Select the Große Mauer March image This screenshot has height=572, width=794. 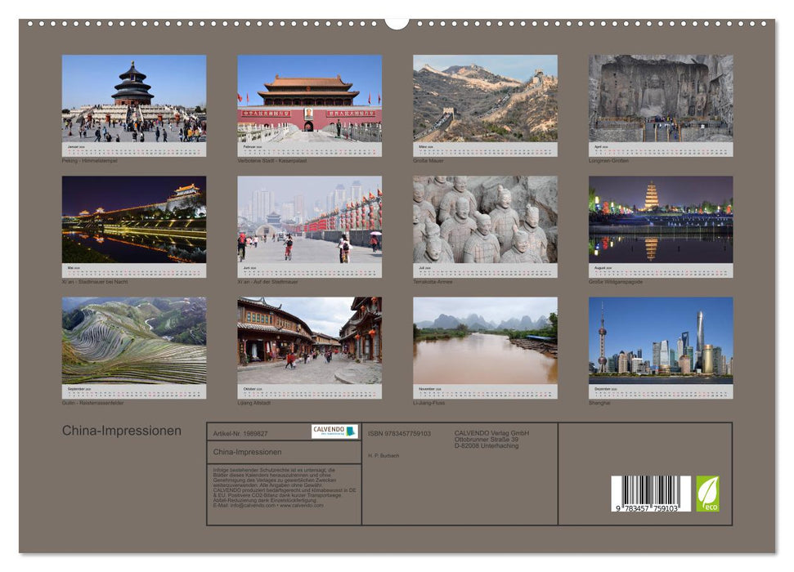(486, 98)
